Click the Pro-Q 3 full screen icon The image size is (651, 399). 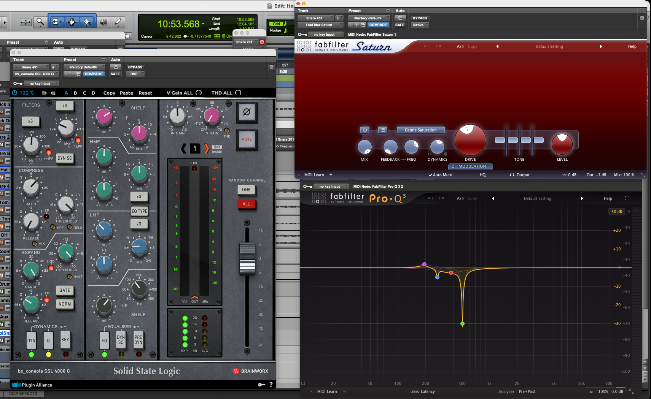(627, 198)
